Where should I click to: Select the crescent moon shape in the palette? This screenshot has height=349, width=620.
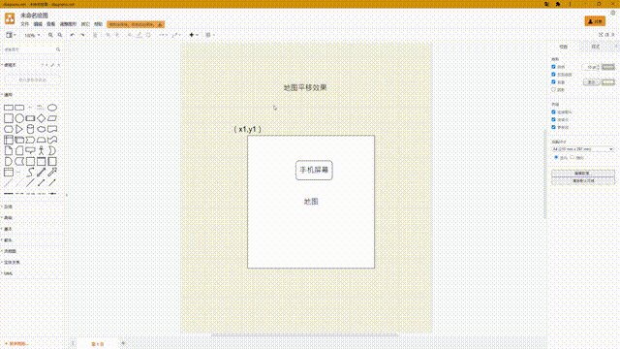[x=52, y=151]
